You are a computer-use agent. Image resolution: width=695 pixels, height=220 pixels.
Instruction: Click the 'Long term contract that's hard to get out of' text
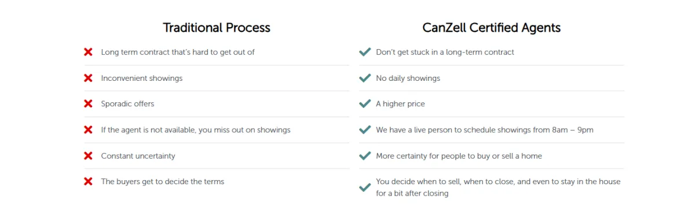point(178,52)
